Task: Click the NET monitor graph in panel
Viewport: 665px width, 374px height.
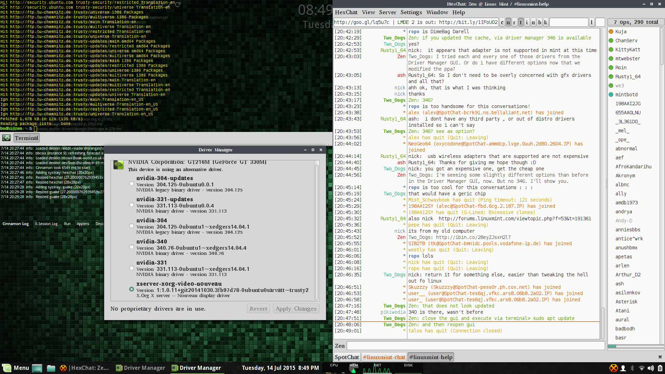Action: (377, 368)
